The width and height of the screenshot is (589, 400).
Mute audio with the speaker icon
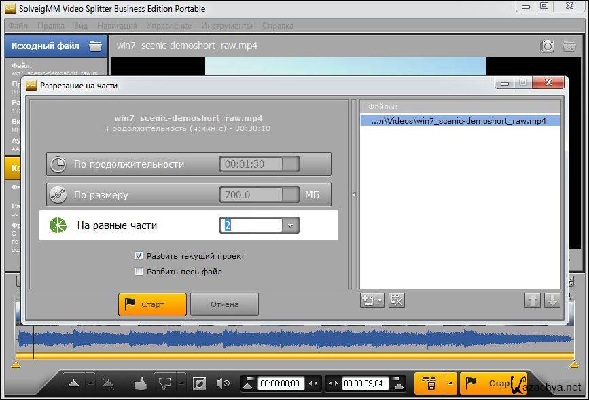222,384
